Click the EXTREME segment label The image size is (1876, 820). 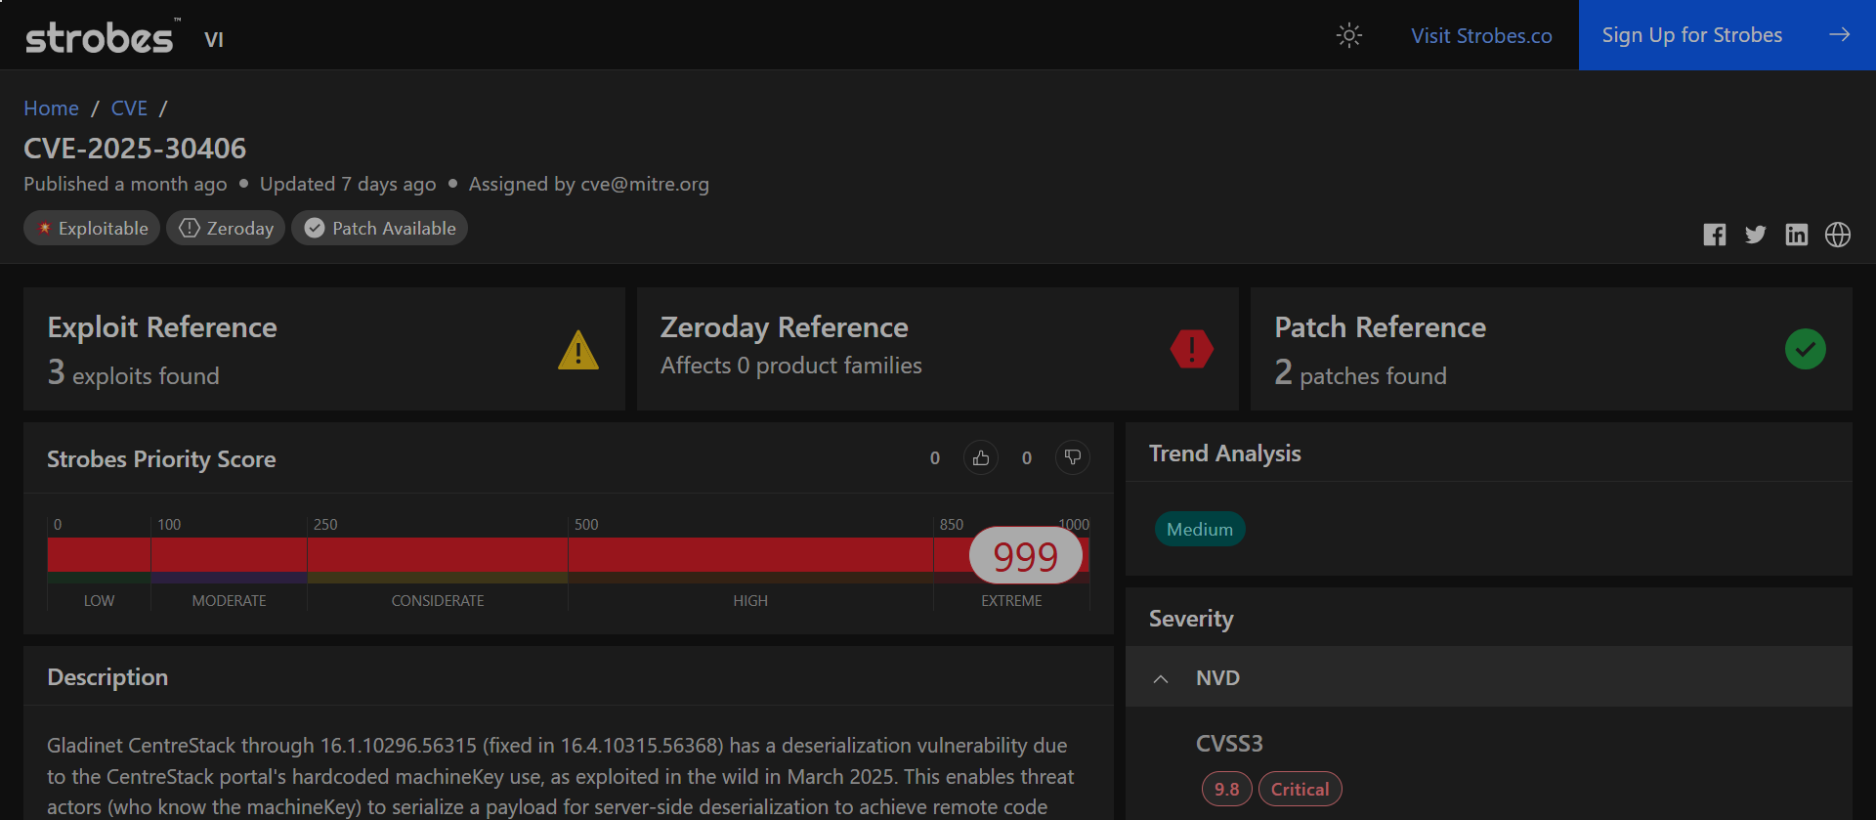[x=1011, y=600]
